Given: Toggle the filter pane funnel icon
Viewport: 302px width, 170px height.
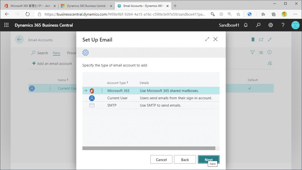Looking at the screenshot, I should [x=252, y=52].
